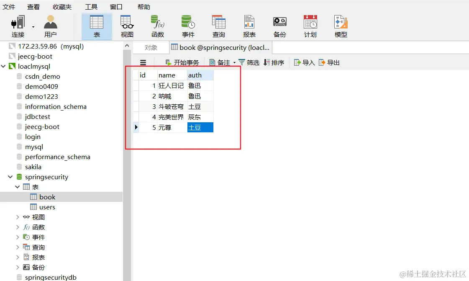The width and height of the screenshot is (469, 281).
Task: Open the 备注 dropdown arrow
Action: pos(234,62)
